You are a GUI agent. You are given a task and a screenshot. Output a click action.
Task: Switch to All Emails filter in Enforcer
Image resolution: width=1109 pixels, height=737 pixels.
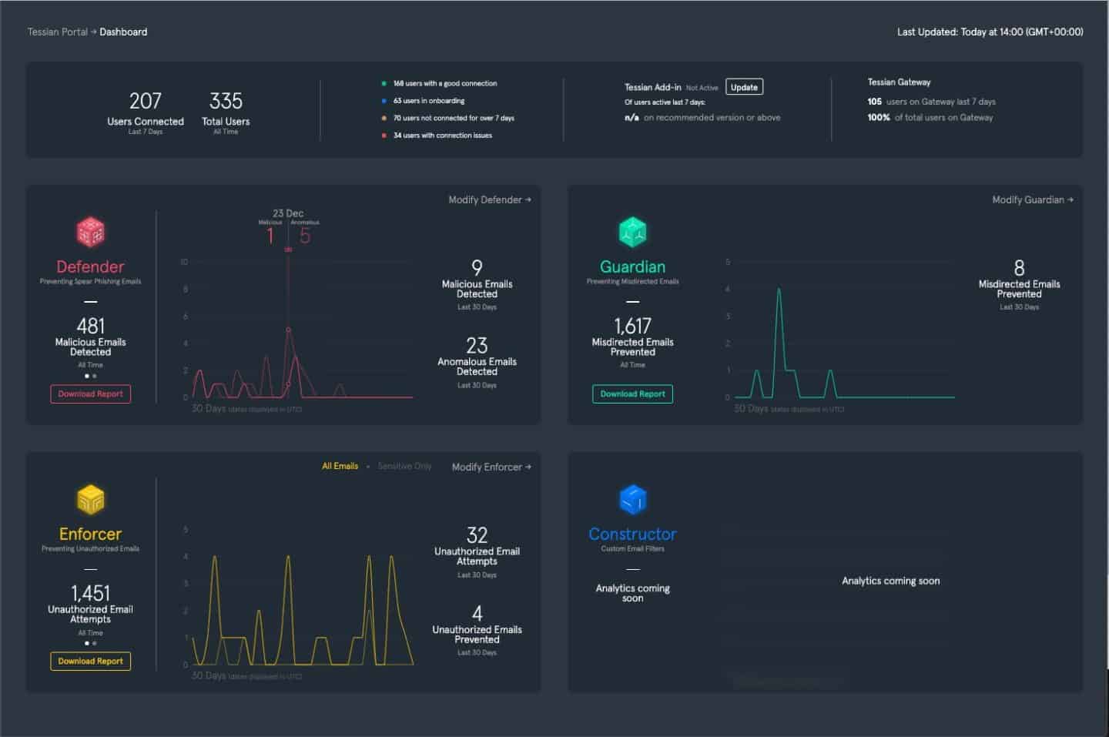point(340,466)
